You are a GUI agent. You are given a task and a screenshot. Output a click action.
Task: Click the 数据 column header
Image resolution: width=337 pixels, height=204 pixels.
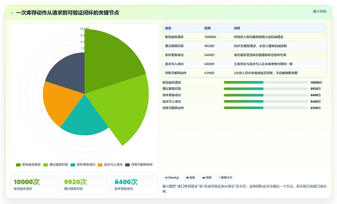tap(208, 28)
